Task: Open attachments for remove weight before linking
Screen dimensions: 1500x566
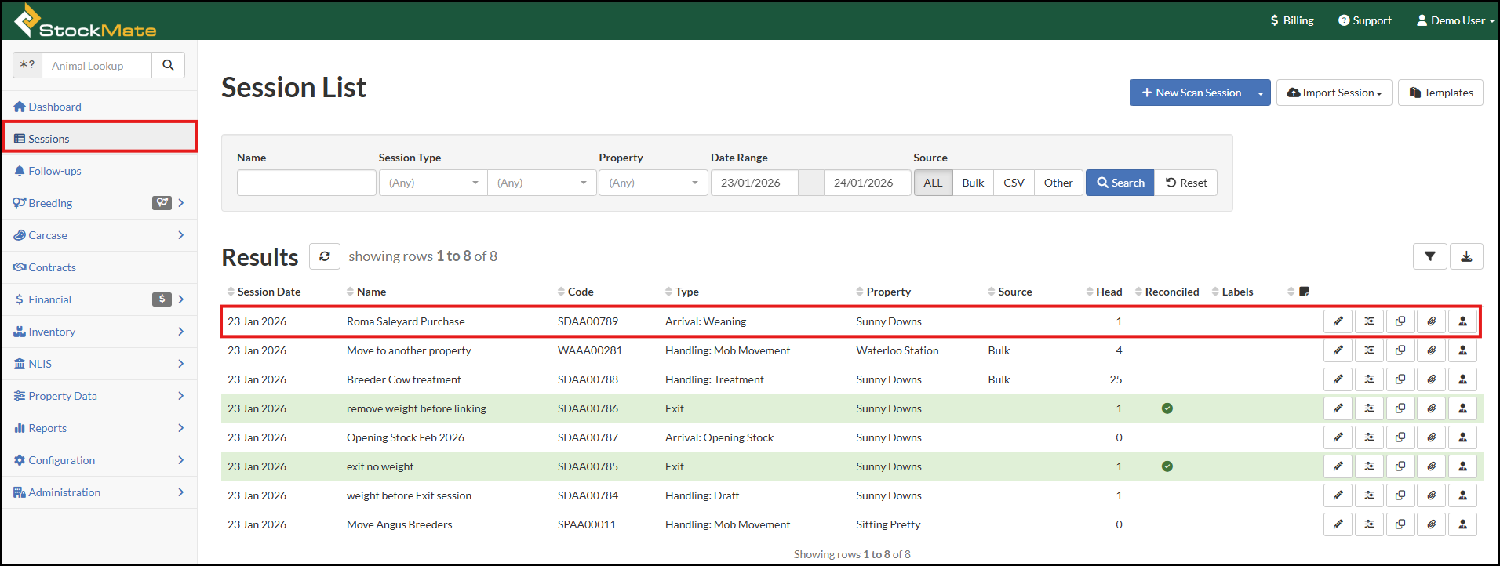Action: pyautogui.click(x=1432, y=408)
